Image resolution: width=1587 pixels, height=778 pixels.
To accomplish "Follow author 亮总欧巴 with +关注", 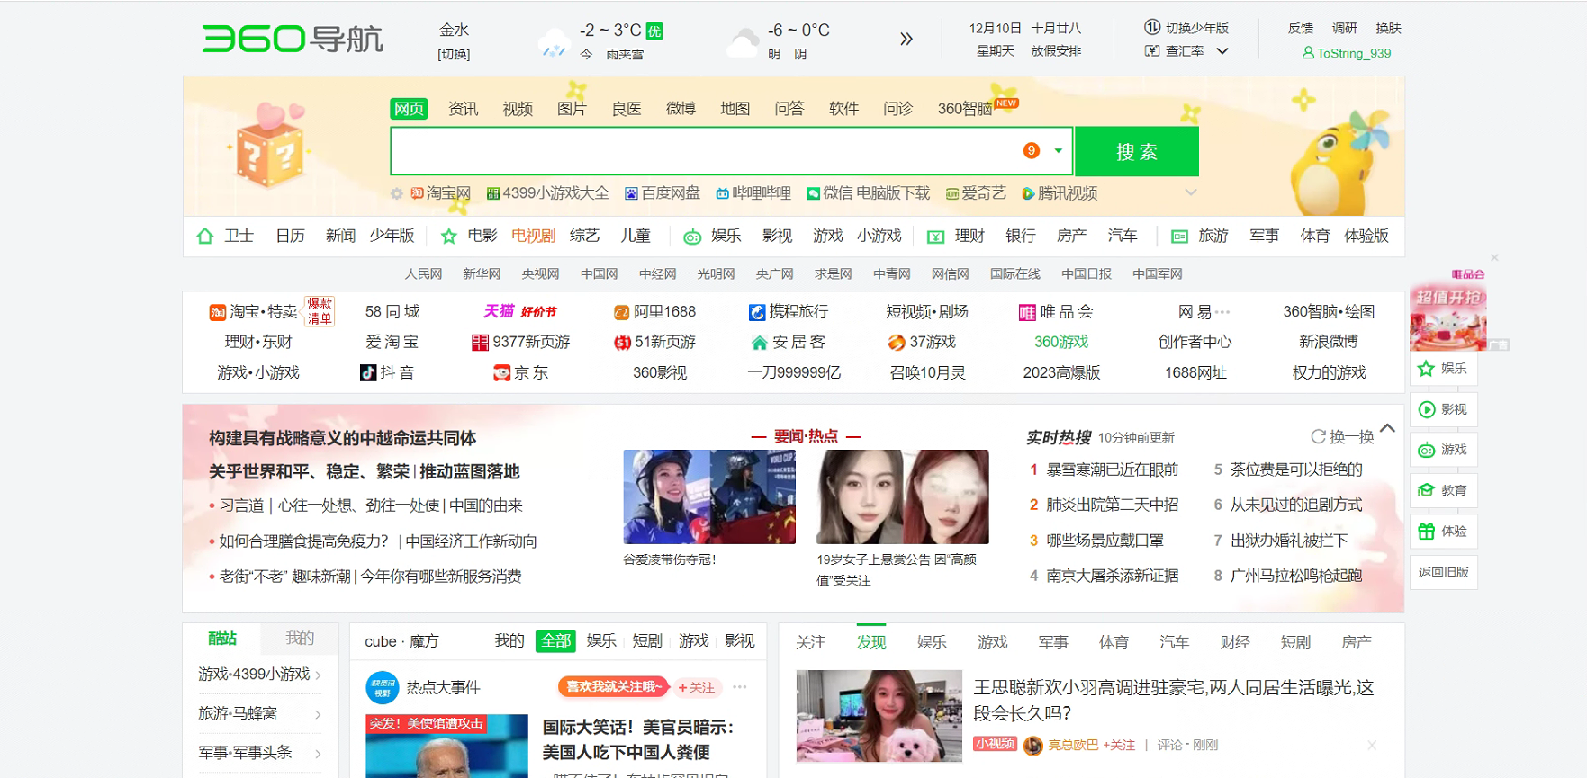I will click(x=1119, y=745).
